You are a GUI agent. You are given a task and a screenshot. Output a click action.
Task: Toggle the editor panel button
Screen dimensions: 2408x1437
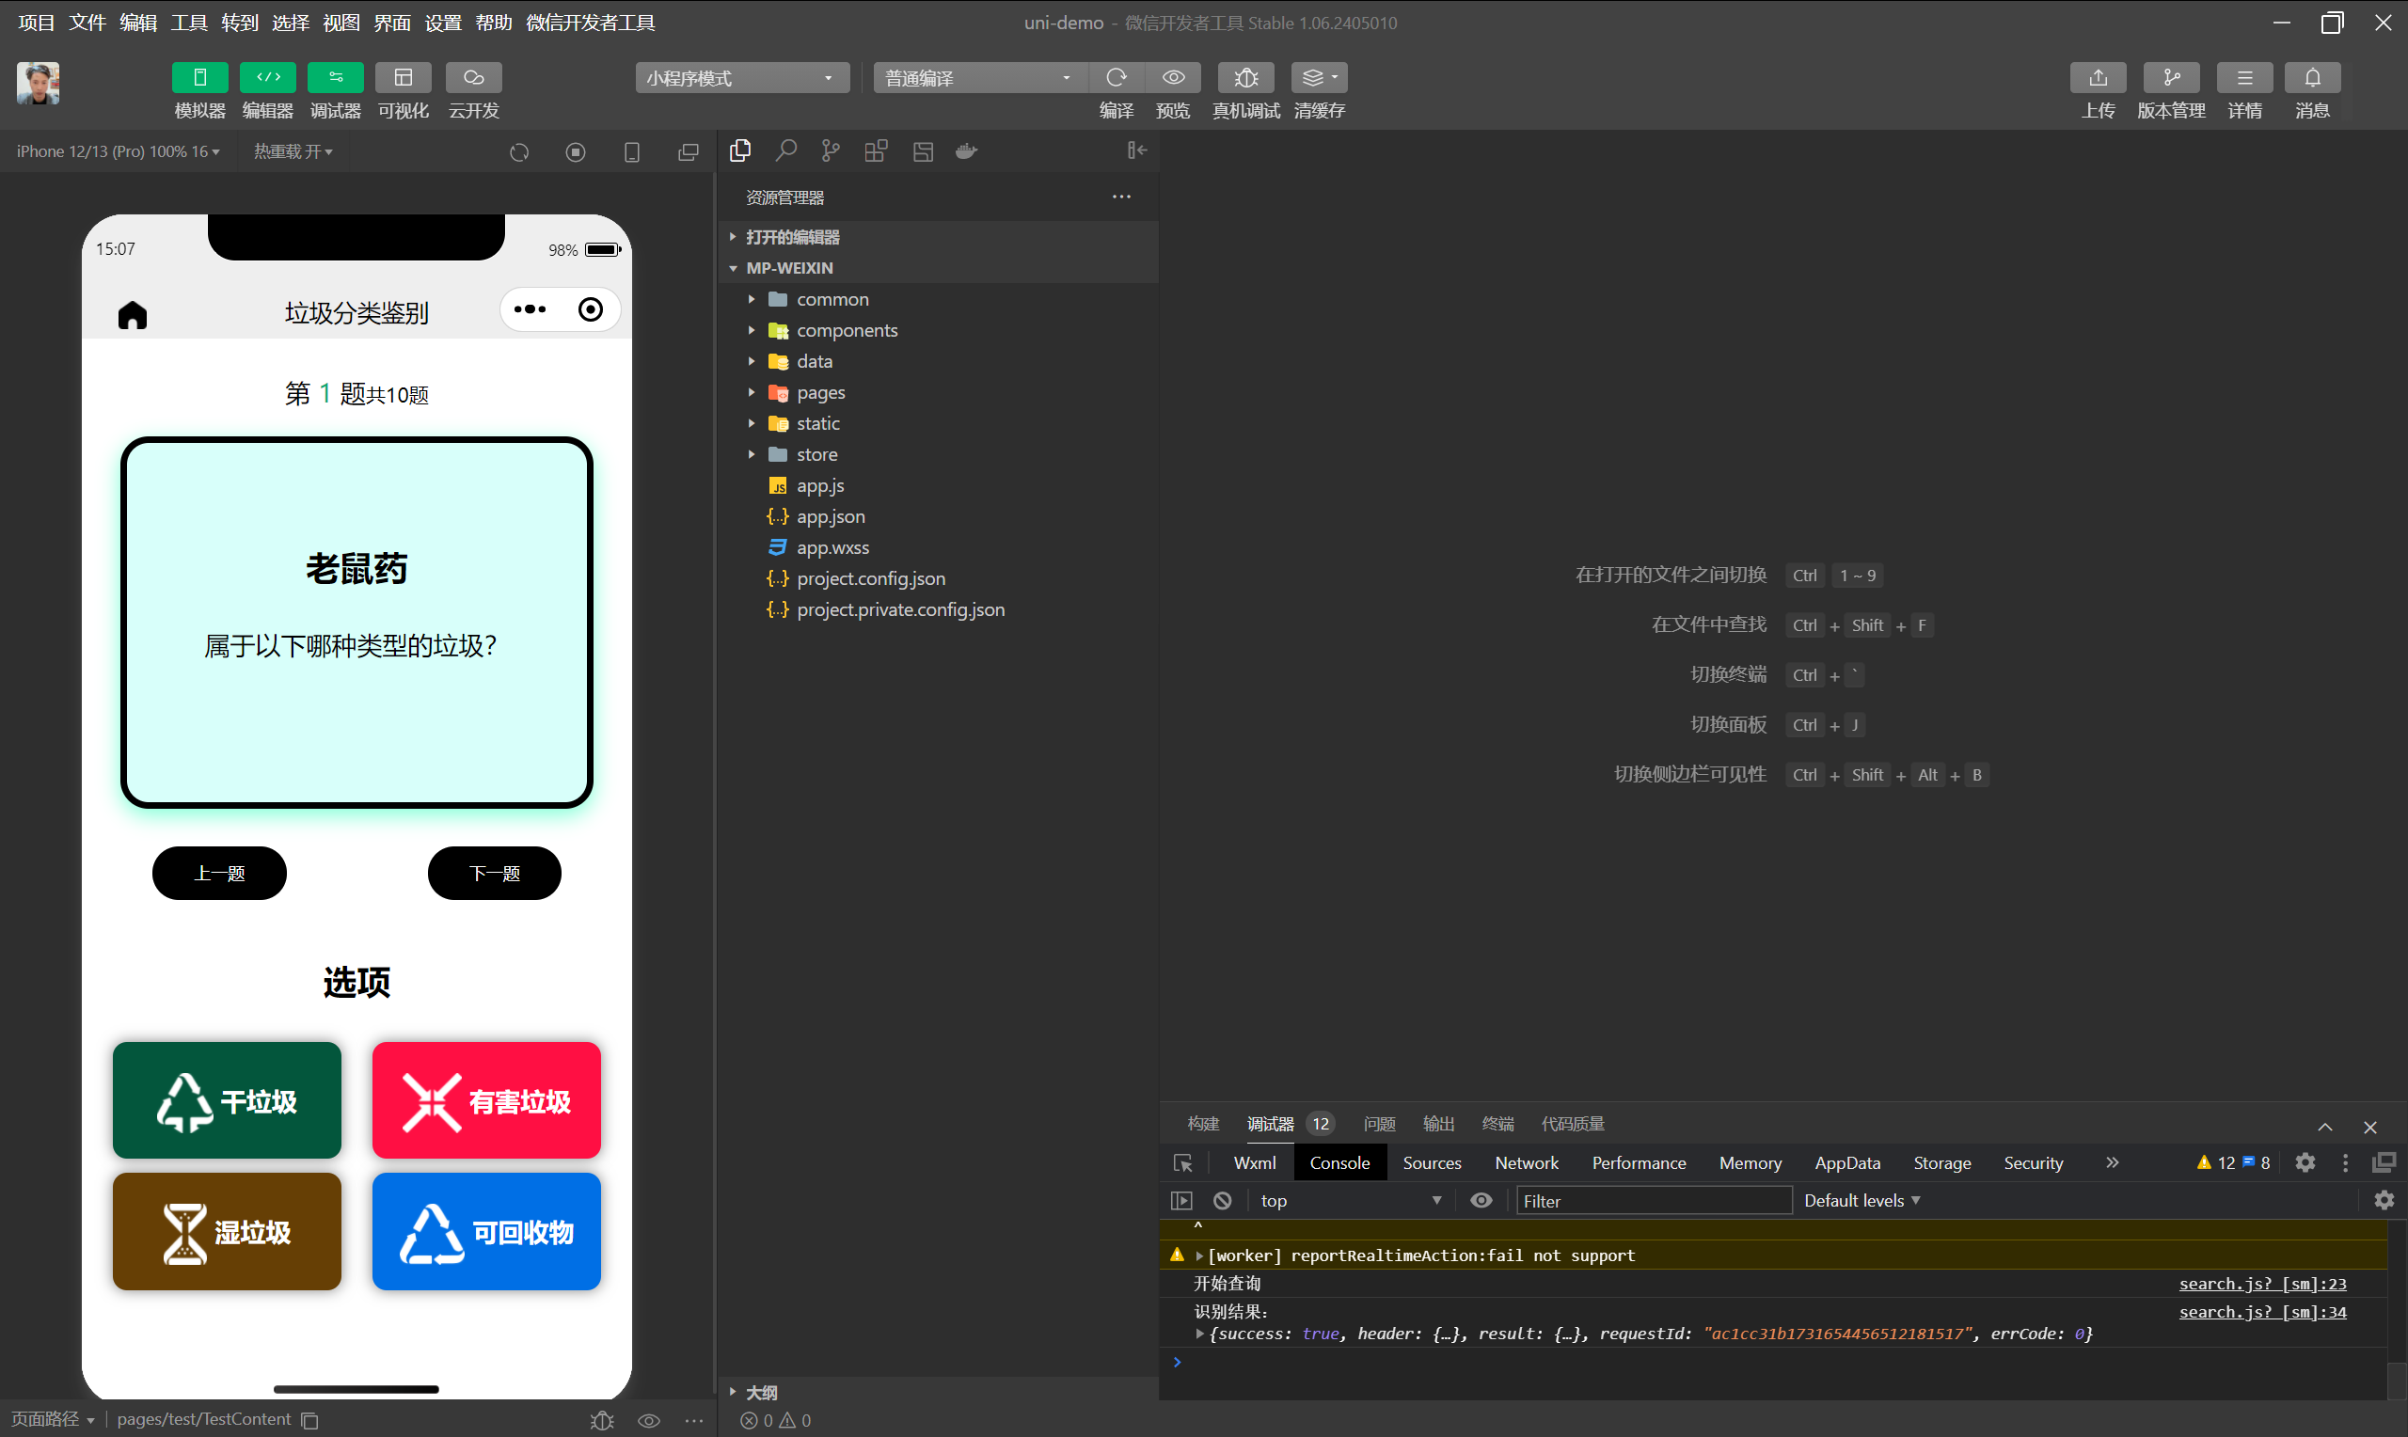[x=267, y=77]
